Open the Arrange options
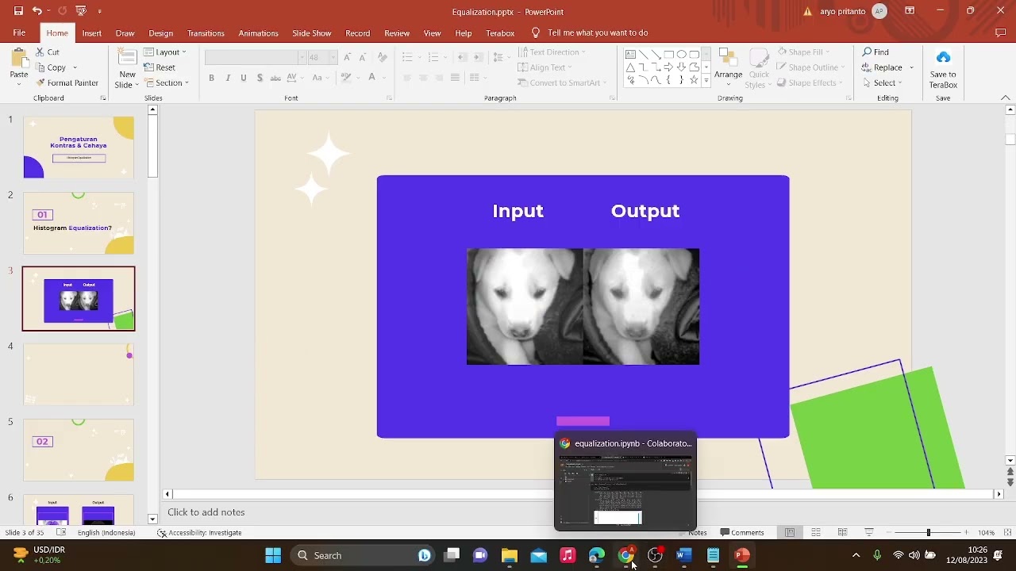 coord(728,65)
